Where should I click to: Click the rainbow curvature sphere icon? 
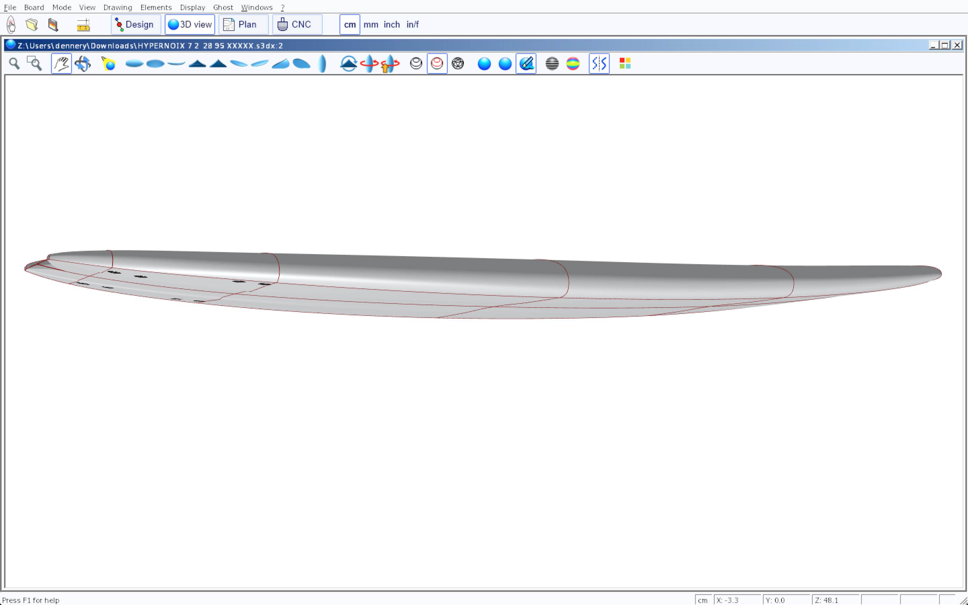pyautogui.click(x=573, y=64)
